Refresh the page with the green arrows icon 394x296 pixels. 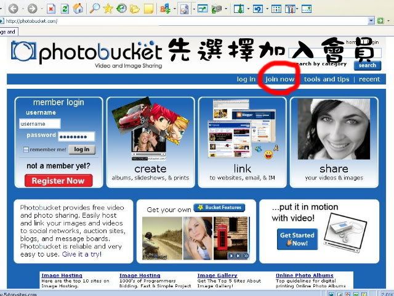tap(65, 9)
